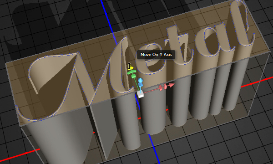Click the blue cube Z-axis scale handle

tap(140, 84)
